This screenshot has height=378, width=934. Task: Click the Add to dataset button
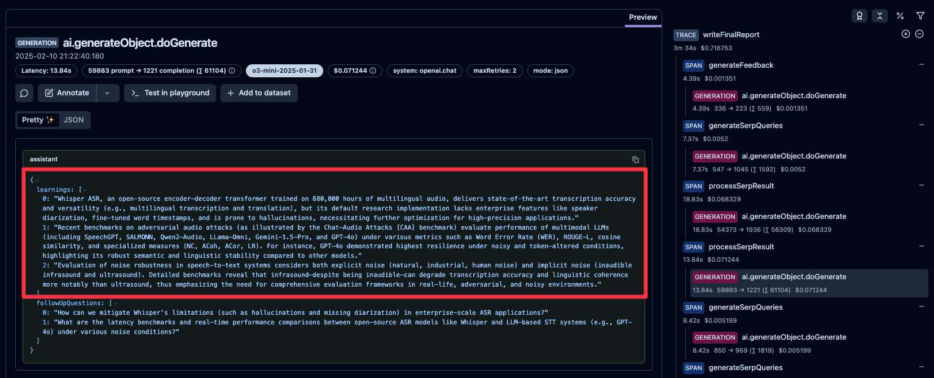point(259,93)
